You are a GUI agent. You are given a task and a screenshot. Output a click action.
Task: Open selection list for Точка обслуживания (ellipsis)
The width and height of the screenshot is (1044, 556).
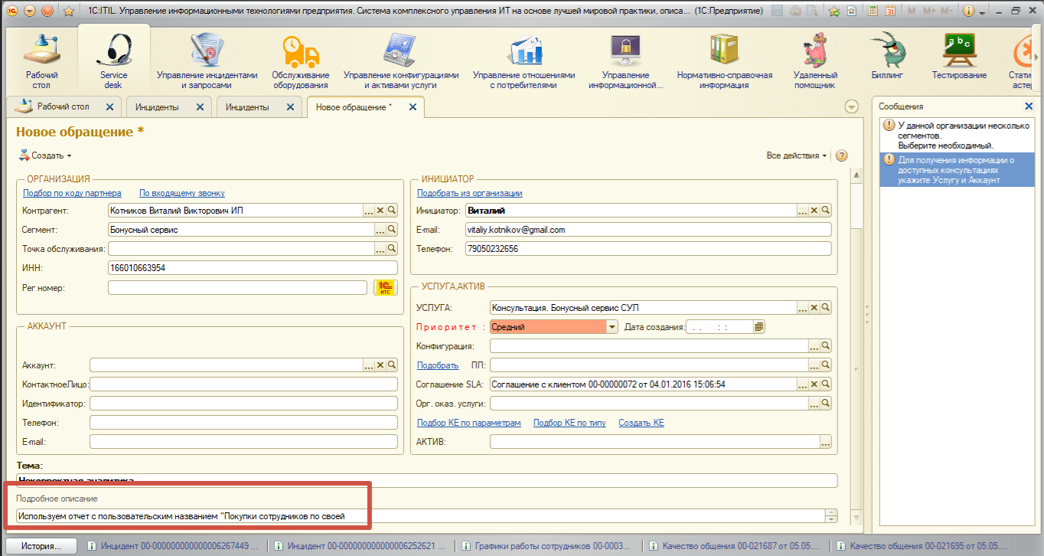[380, 249]
